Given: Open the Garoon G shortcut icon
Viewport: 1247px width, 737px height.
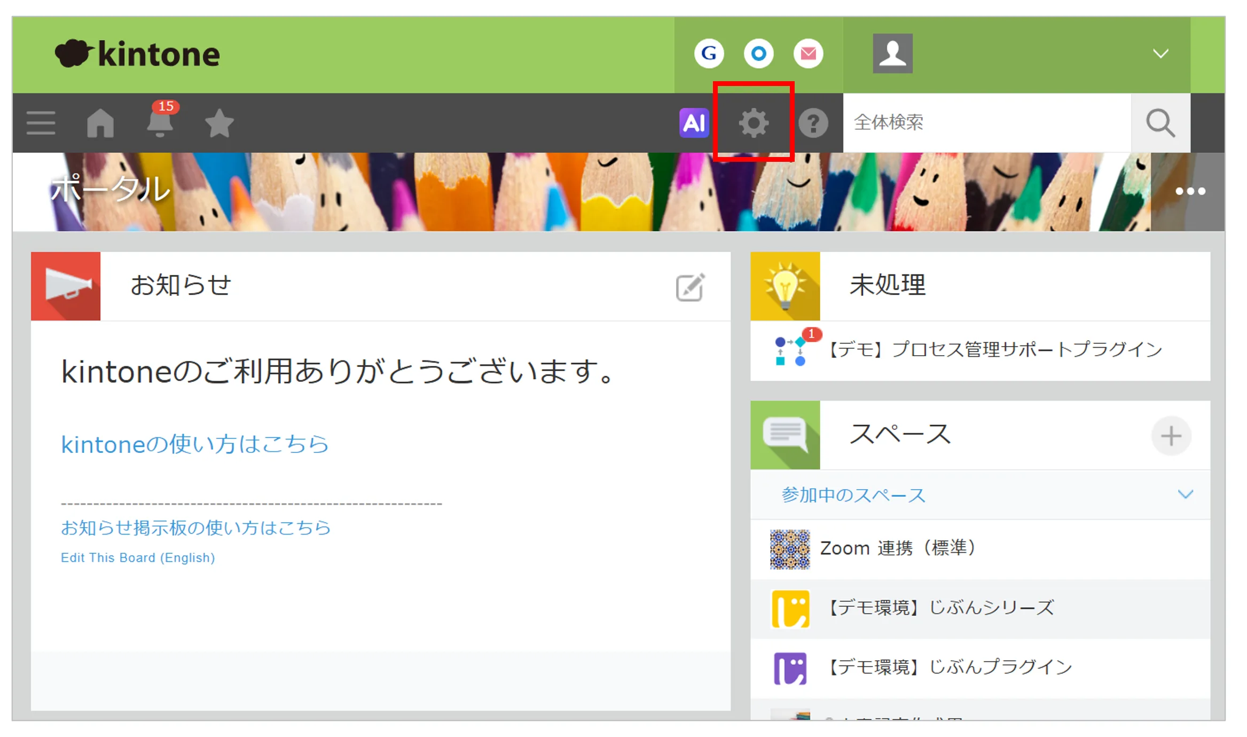Looking at the screenshot, I should coord(709,53).
